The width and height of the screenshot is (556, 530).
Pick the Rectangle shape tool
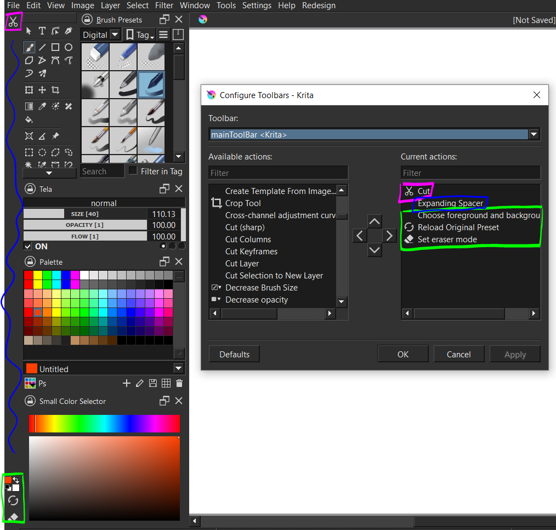(x=55, y=48)
